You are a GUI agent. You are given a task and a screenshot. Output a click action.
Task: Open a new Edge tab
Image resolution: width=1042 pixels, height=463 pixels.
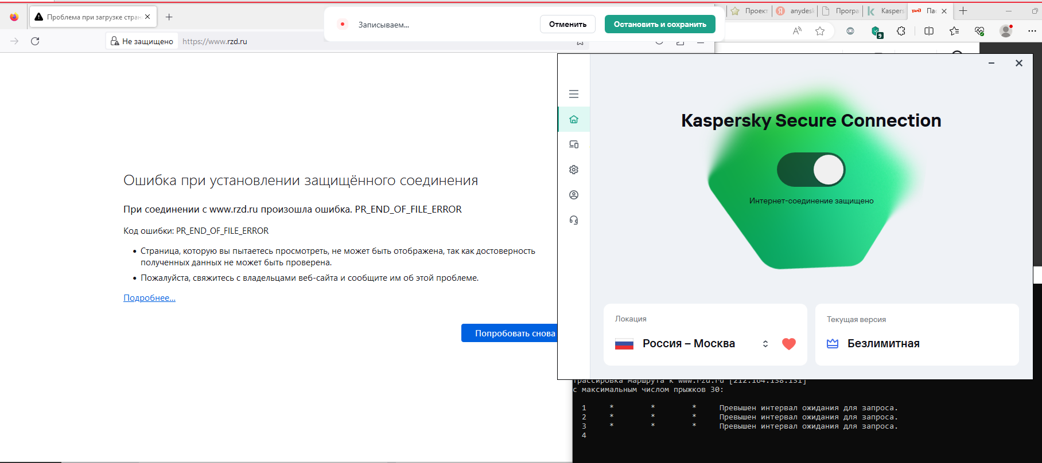pyautogui.click(x=963, y=11)
